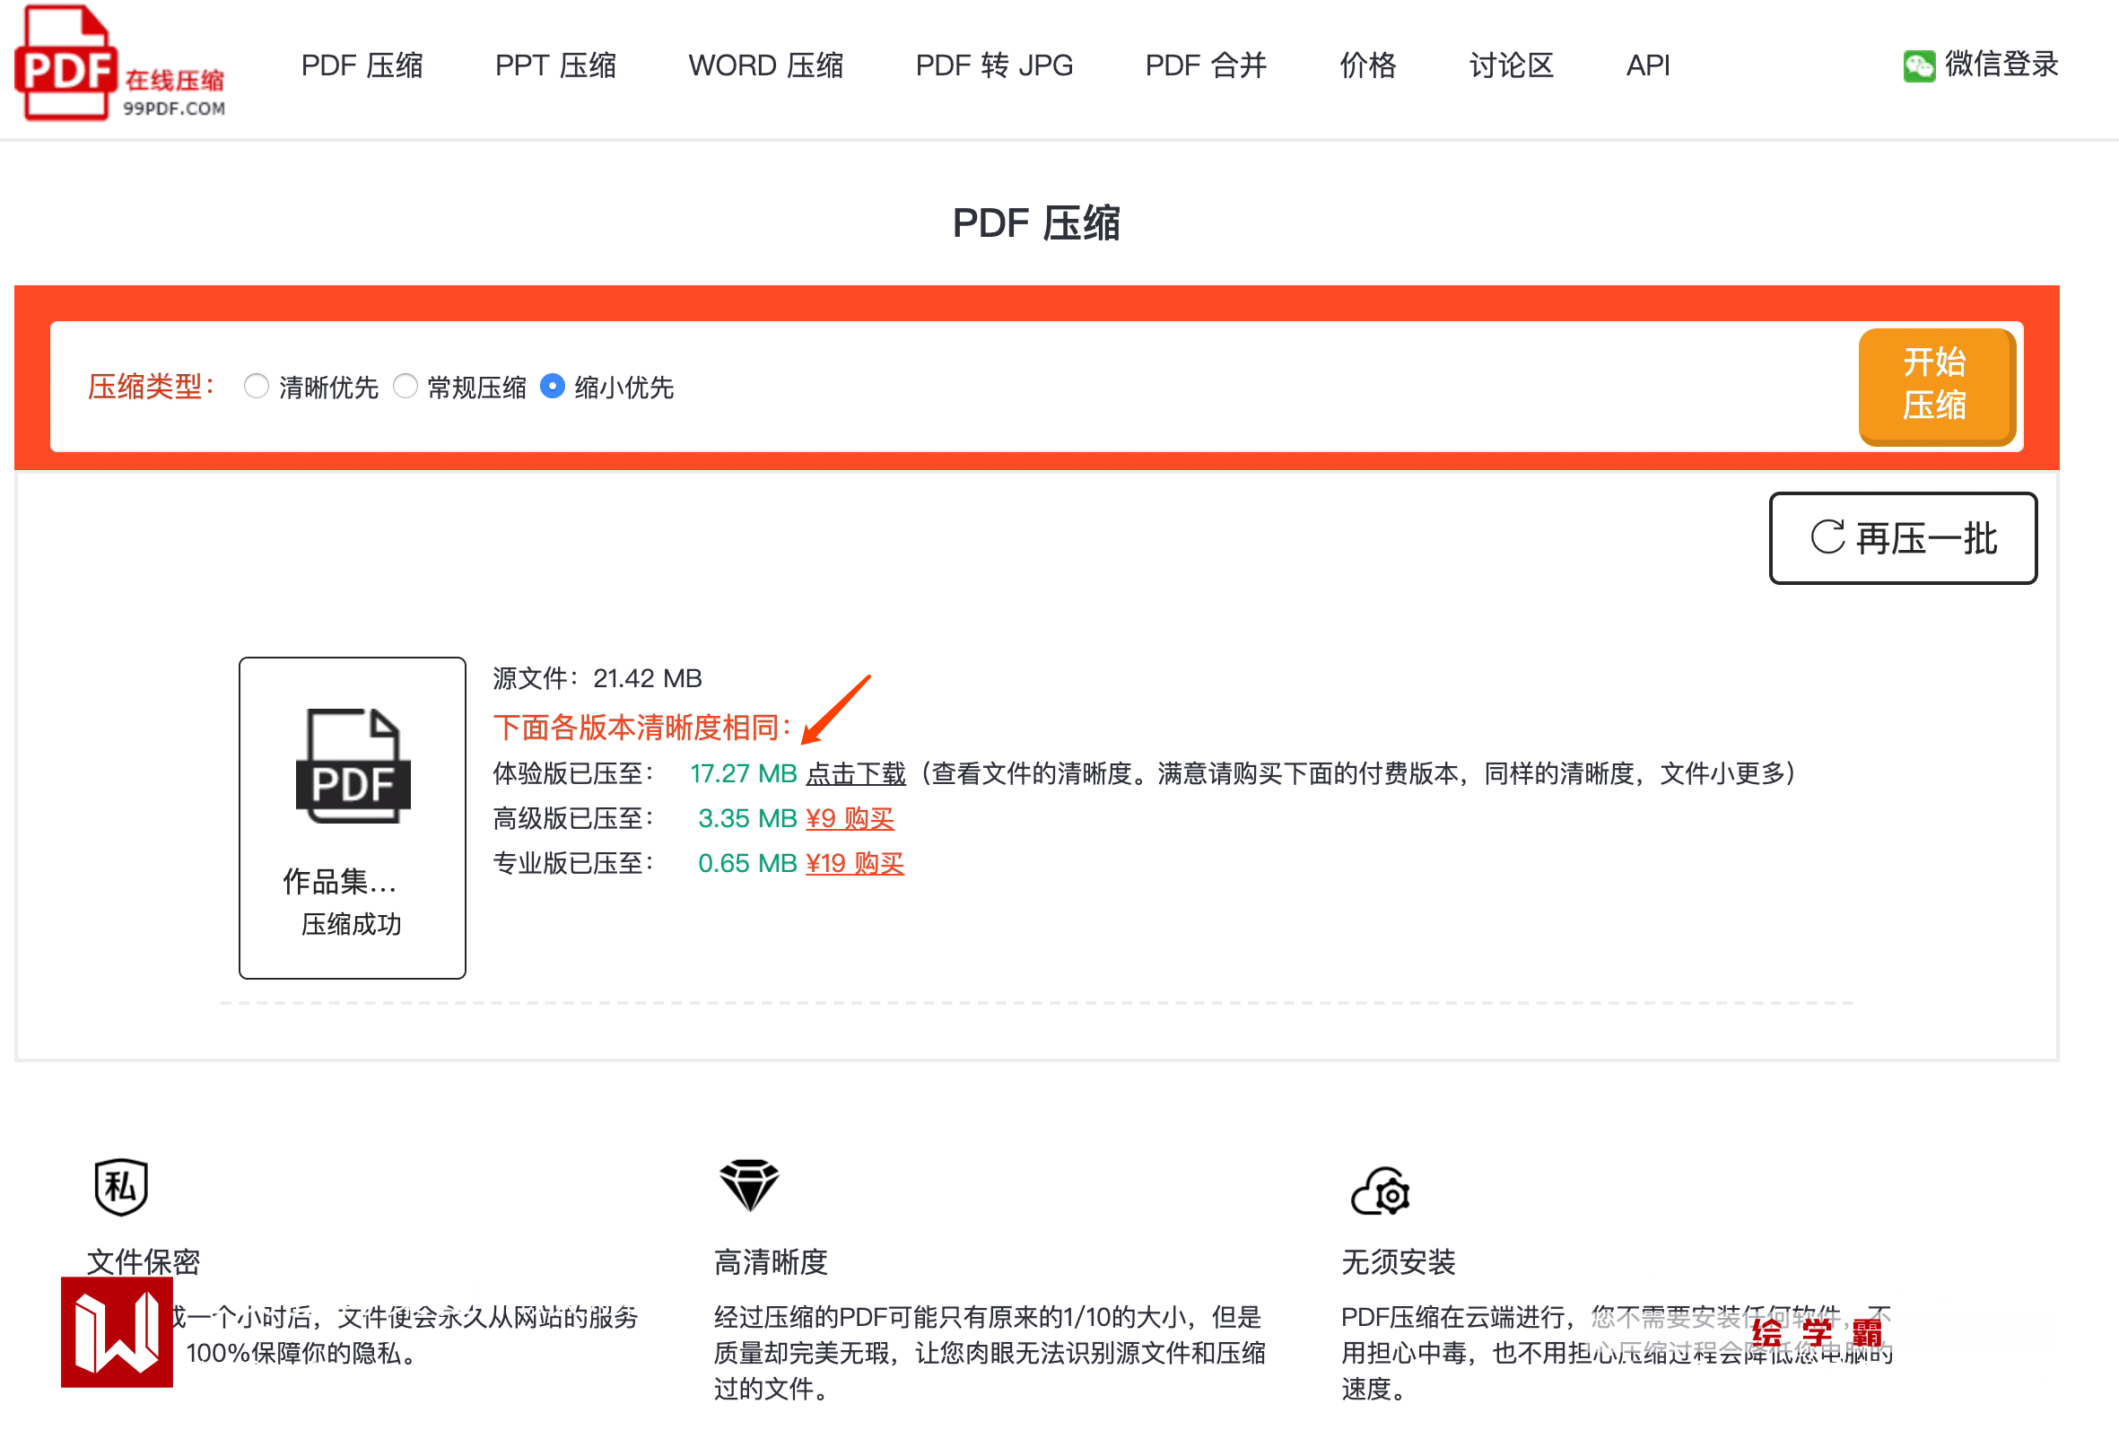Select the 缩小优先 radio option
The width and height of the screenshot is (2119, 1430).
(553, 387)
